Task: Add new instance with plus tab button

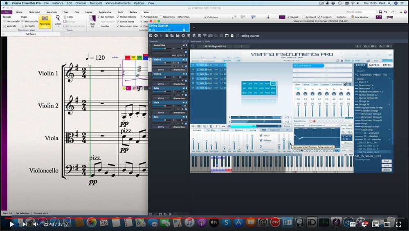Action: pyautogui.click(x=194, y=27)
